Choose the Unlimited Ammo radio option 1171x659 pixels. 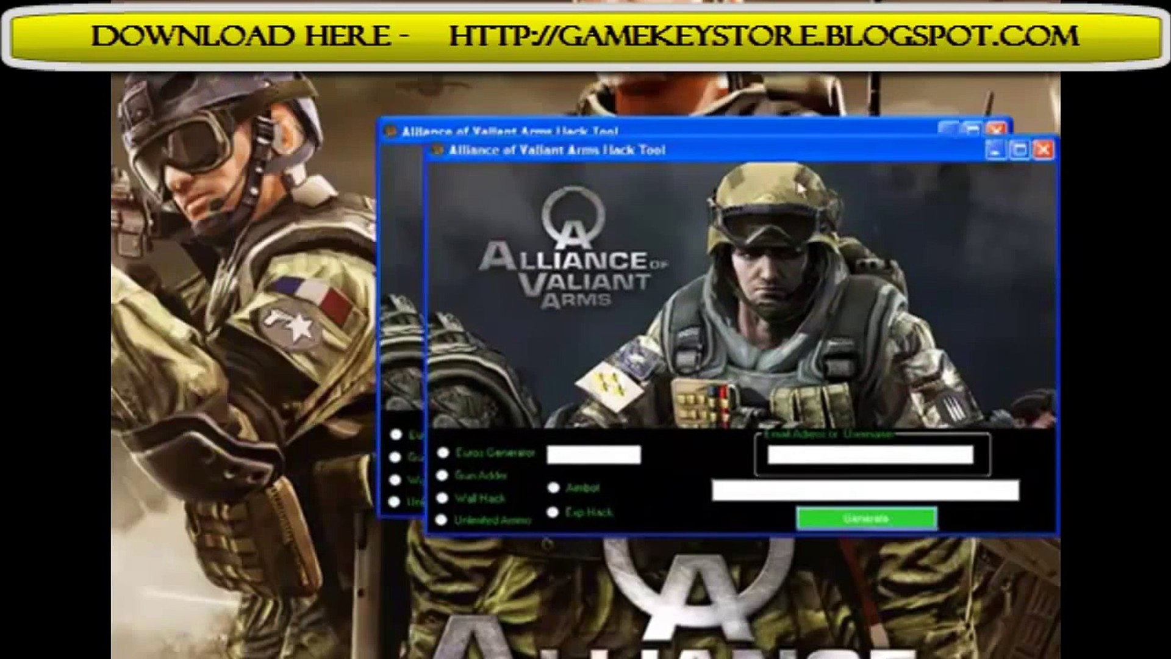coord(442,520)
